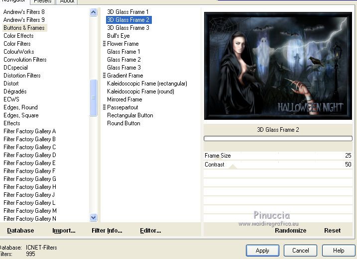Select Edges, Round category

point(21,107)
